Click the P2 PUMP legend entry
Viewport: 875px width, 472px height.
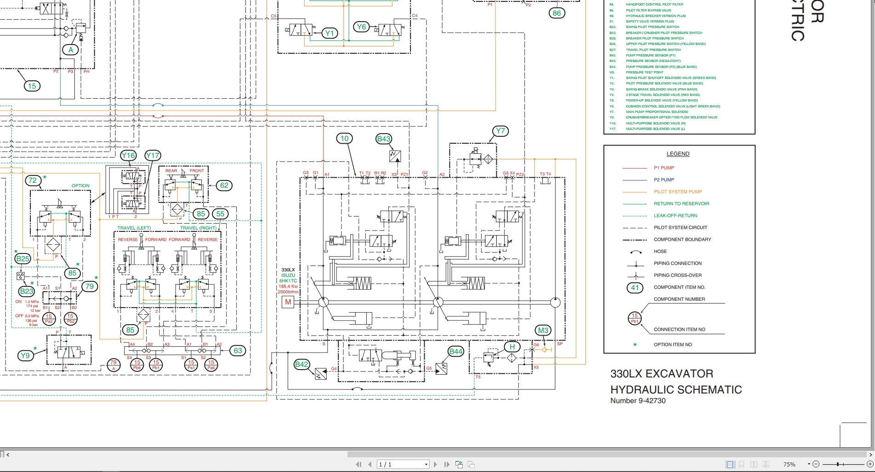click(664, 180)
